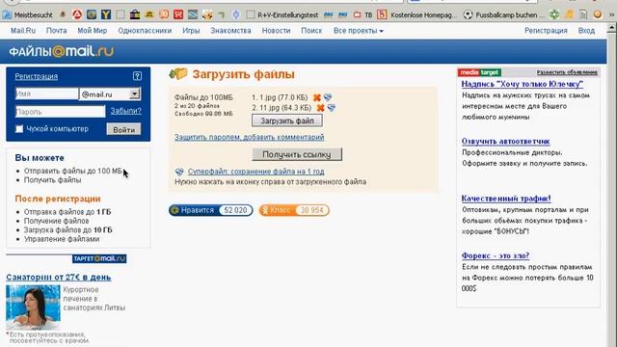This screenshot has height=347, width=617.
Task: Open the Знакомства navigation item
Action: tap(230, 30)
